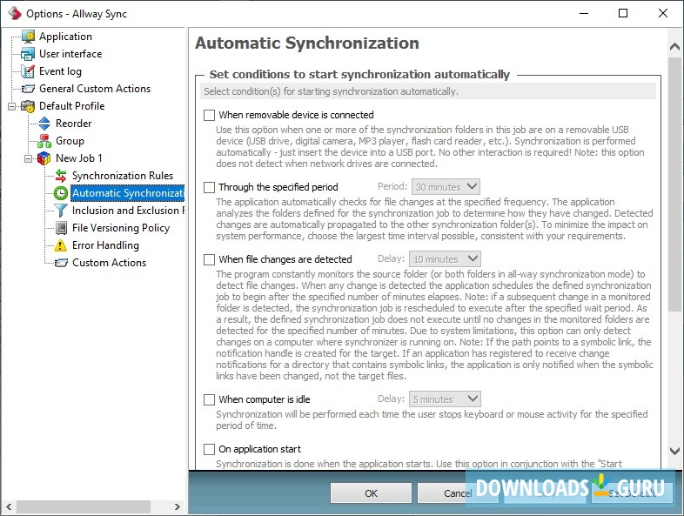Select Automatic Synchronization tree item

(x=127, y=193)
